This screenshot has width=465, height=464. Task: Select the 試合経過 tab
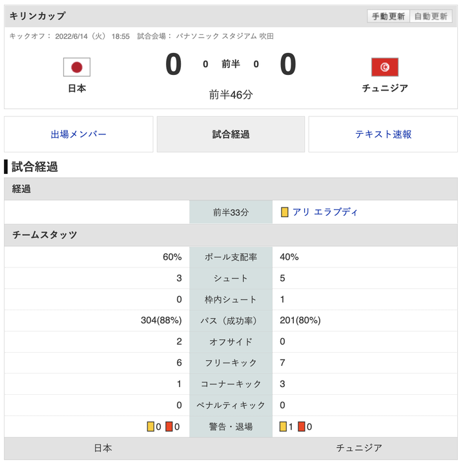tap(231, 134)
